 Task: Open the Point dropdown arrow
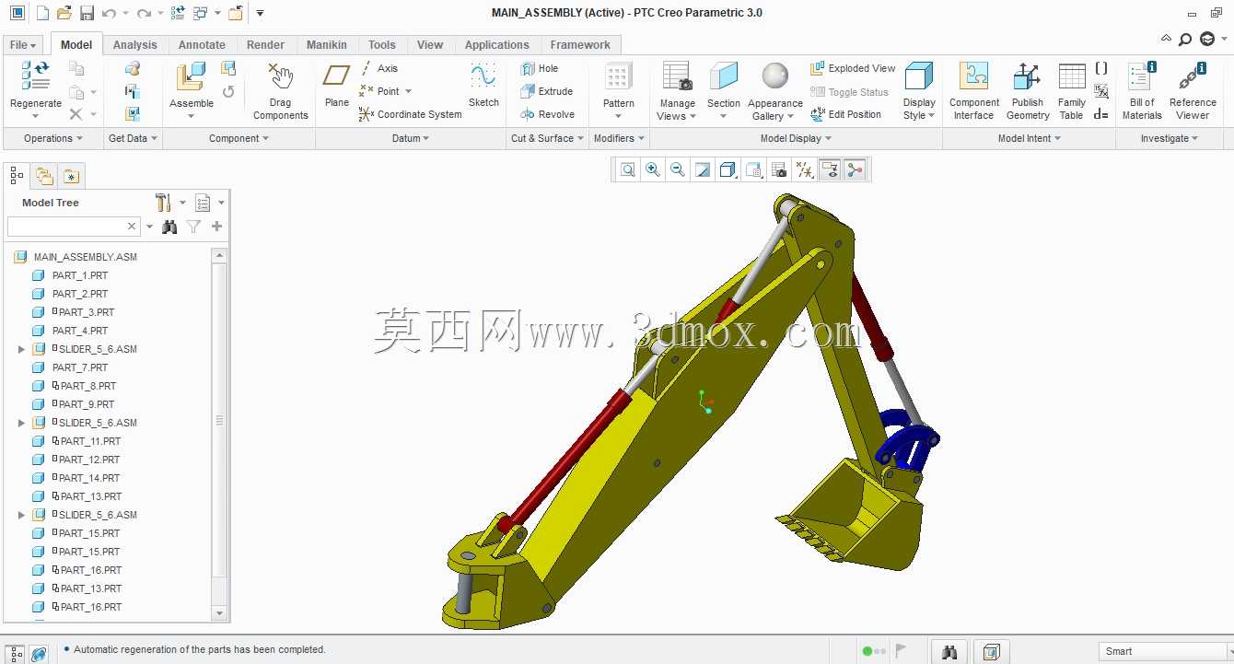pos(408,91)
